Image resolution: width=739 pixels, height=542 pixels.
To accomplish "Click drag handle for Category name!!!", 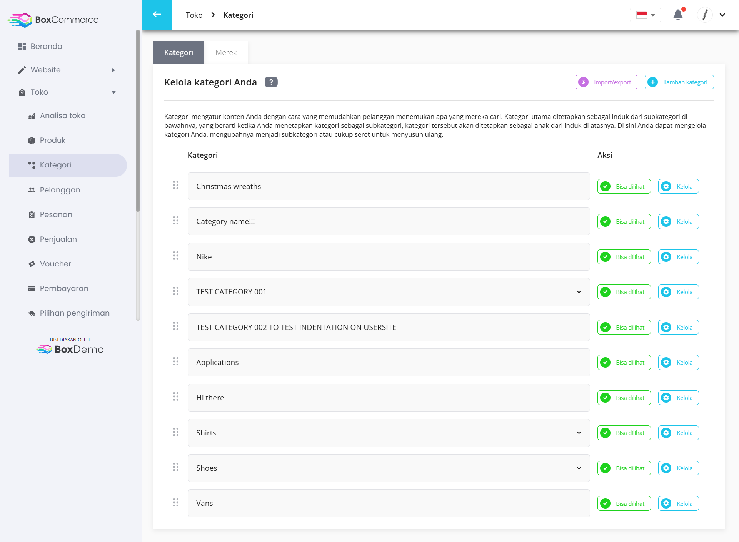I will point(176,221).
